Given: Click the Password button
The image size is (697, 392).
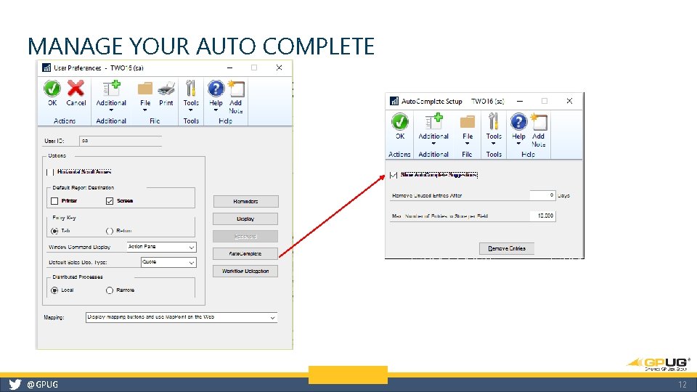Looking at the screenshot, I should click(x=245, y=237).
